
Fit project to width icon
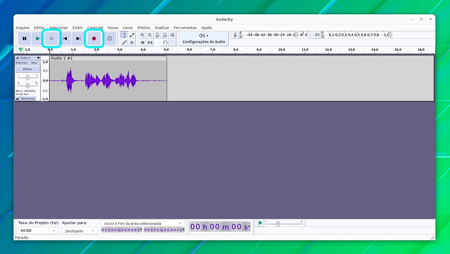165,35
